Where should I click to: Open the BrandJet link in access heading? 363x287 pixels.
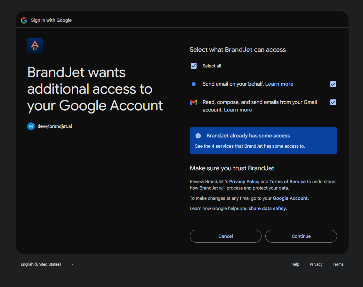tap(238, 50)
